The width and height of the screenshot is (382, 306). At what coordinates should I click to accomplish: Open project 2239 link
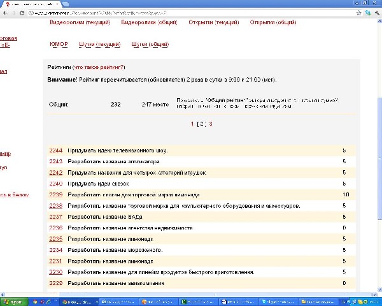pyautogui.click(x=56, y=194)
